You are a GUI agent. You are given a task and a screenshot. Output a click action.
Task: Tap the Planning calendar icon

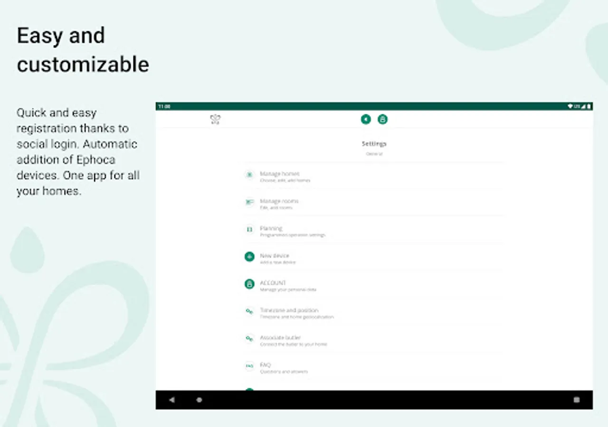[249, 230]
